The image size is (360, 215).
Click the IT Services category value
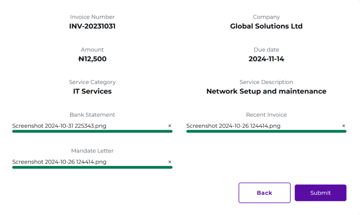point(92,91)
